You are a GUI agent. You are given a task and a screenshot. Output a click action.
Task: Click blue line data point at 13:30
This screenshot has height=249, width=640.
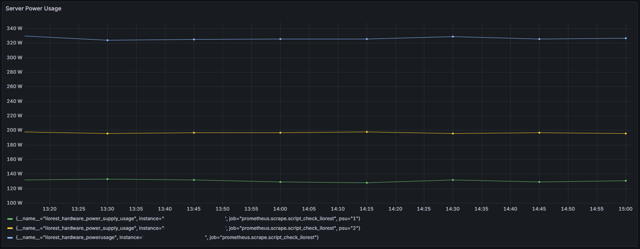click(107, 40)
